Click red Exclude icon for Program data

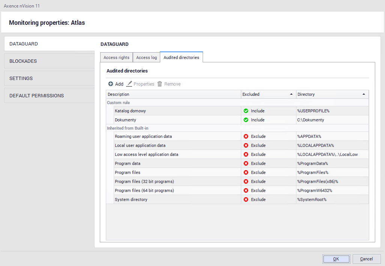click(246, 163)
